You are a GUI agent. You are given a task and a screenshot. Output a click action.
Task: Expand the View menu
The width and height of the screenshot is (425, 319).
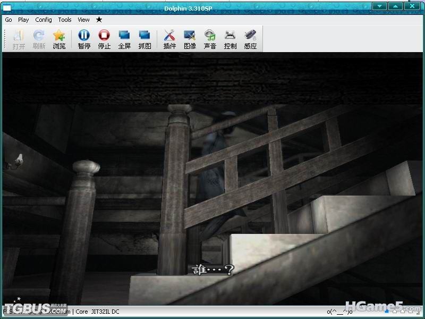click(83, 20)
